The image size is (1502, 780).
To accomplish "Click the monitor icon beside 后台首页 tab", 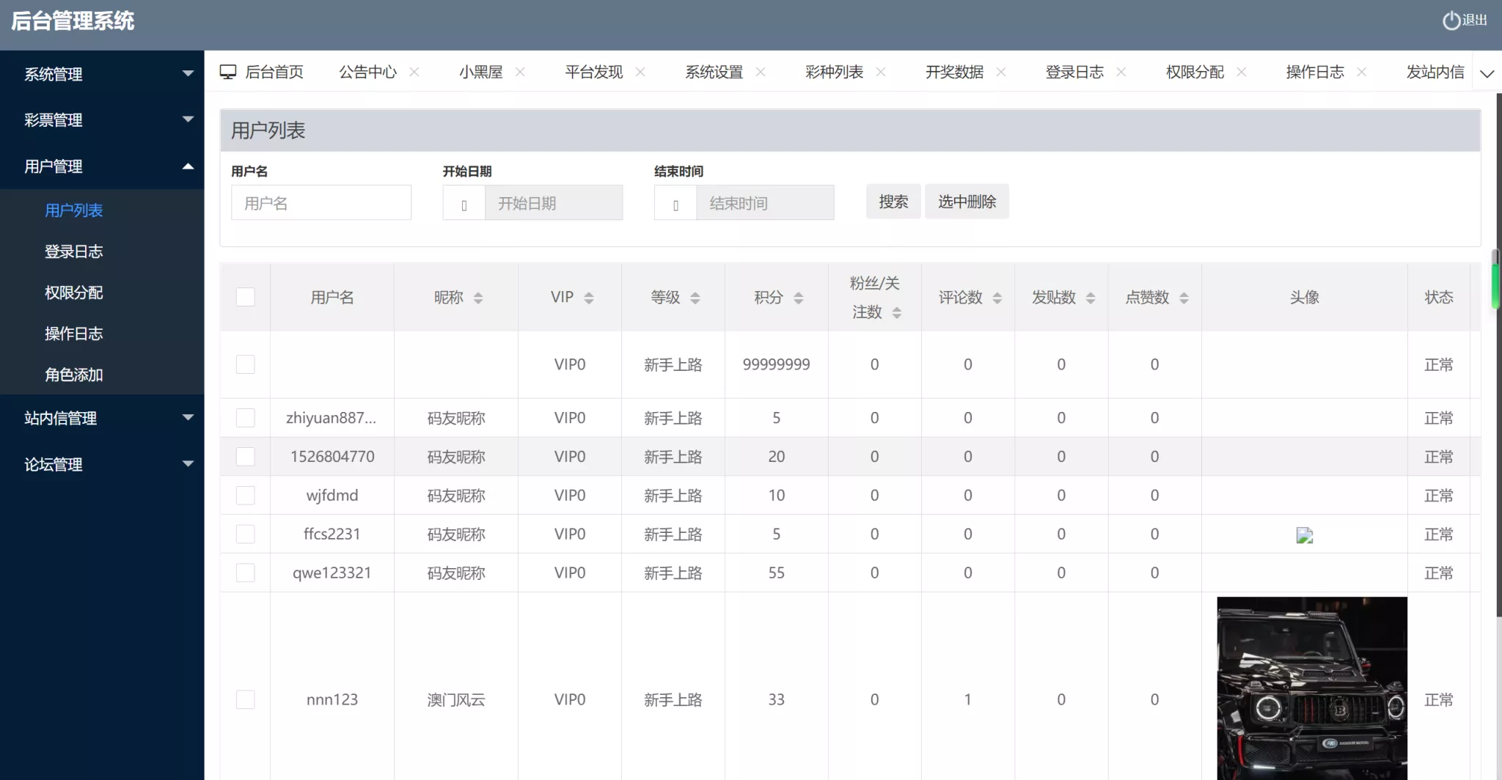I will [230, 70].
